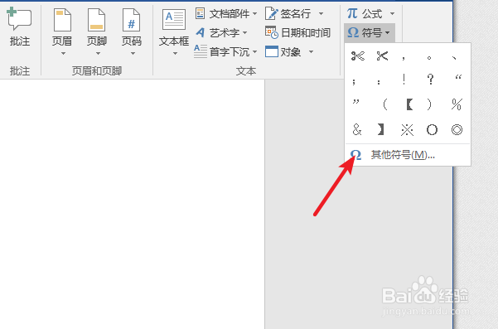Expand the 文档部件 dropdown arrow
The width and height of the screenshot is (498, 329).
pos(254,13)
